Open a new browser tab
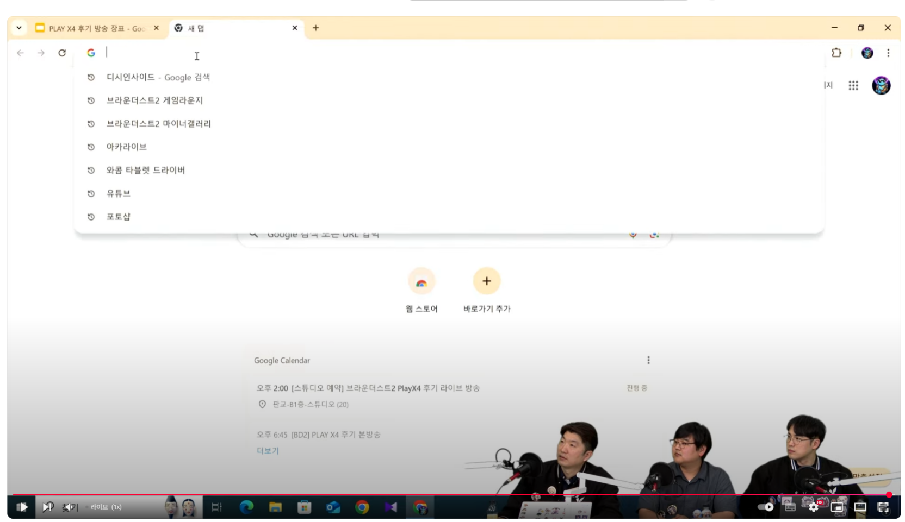Screen dimensions: 905x522 coord(315,28)
